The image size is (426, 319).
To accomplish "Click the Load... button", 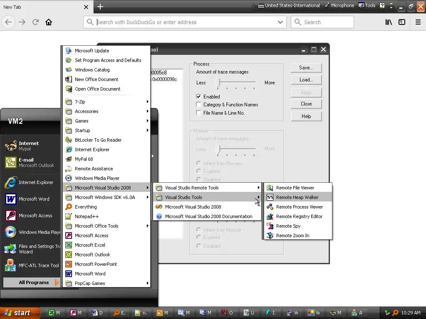I will [306, 80].
